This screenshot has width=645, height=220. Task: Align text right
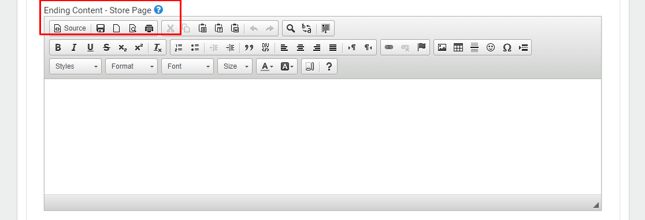pos(317,47)
